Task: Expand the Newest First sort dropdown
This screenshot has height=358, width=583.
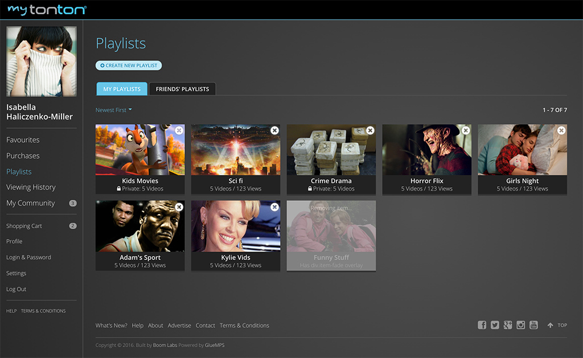Action: pos(113,110)
